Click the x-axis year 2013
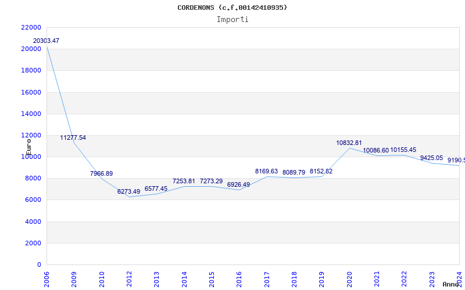The image size is (465, 290). (156, 280)
